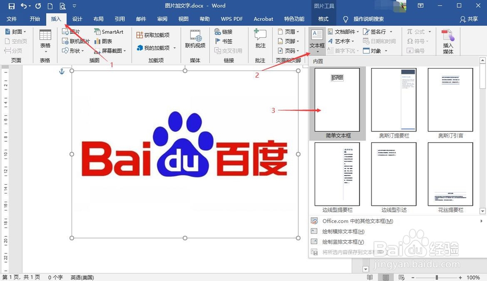
Task: Insert WordArt with 艺术字
Action: tap(341, 41)
